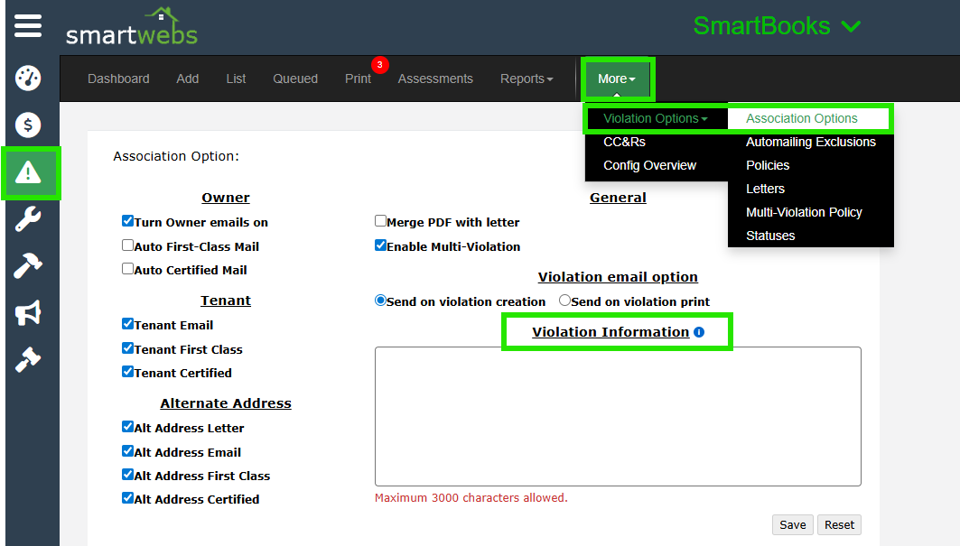Expand the Reports dropdown
Viewport: 960px width, 546px height.
pyautogui.click(x=527, y=79)
